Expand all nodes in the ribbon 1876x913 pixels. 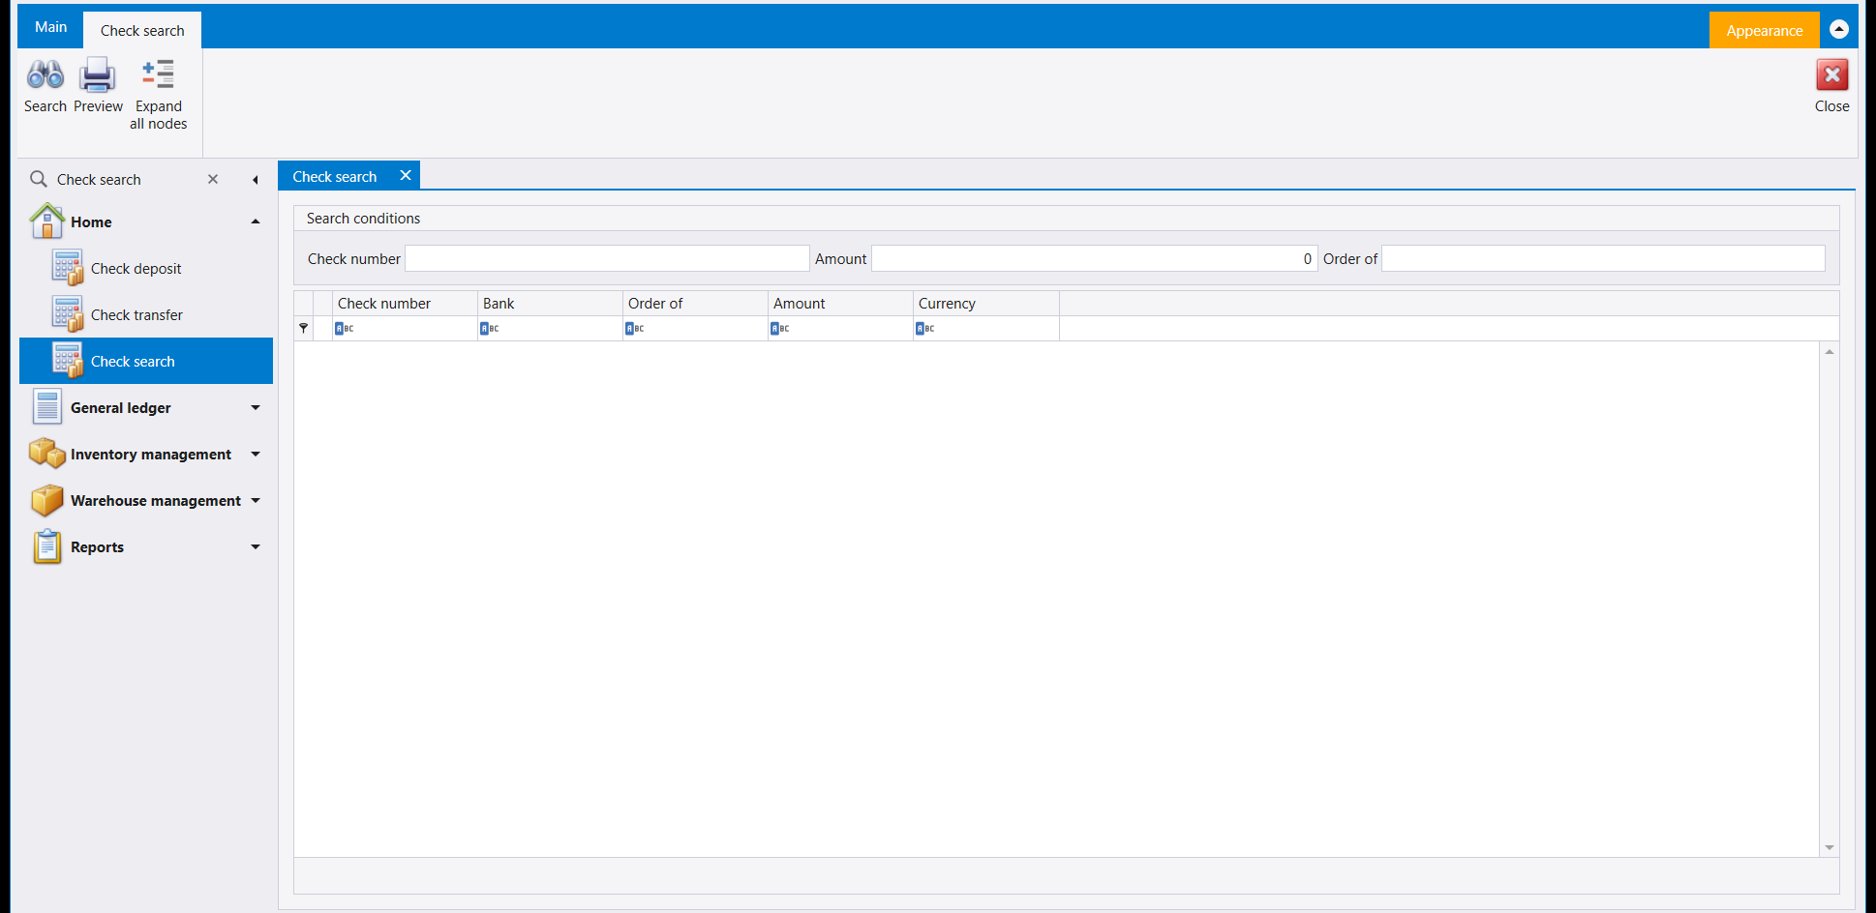click(159, 94)
